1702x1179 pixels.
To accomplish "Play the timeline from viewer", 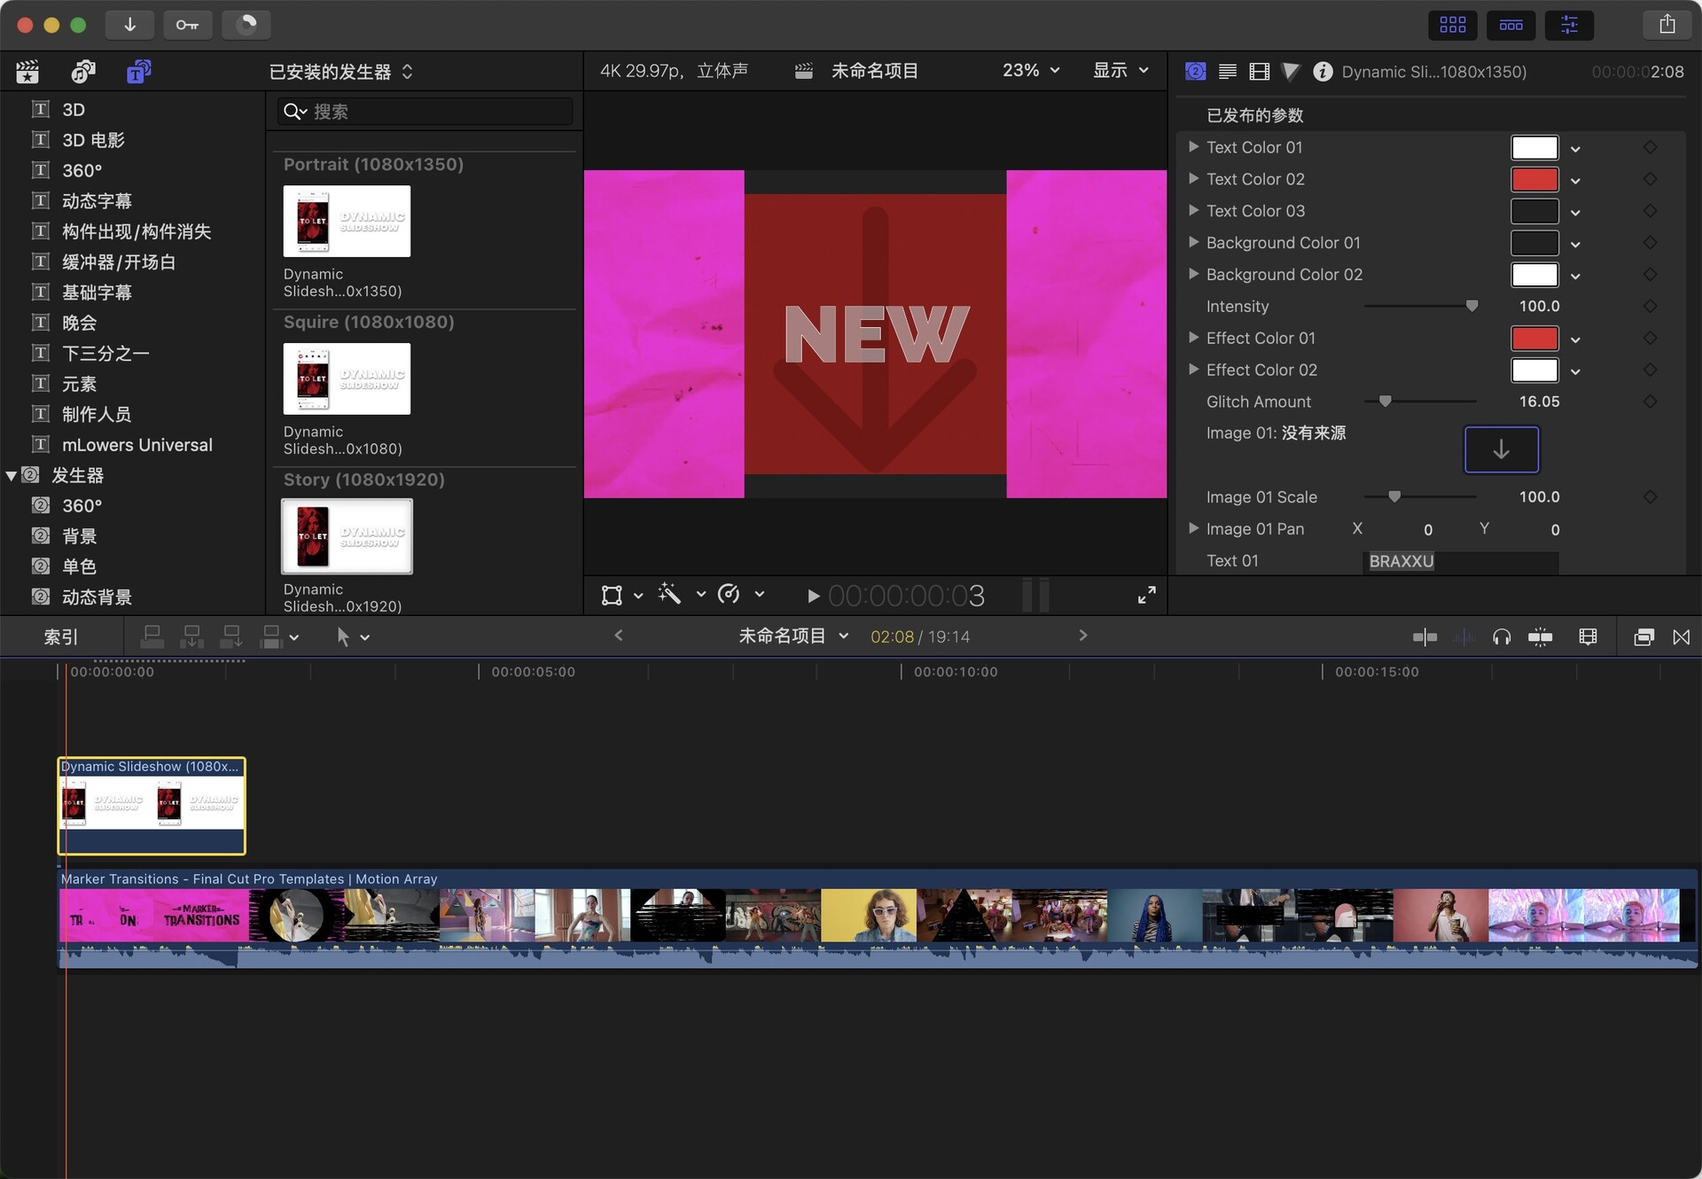I will (x=813, y=596).
